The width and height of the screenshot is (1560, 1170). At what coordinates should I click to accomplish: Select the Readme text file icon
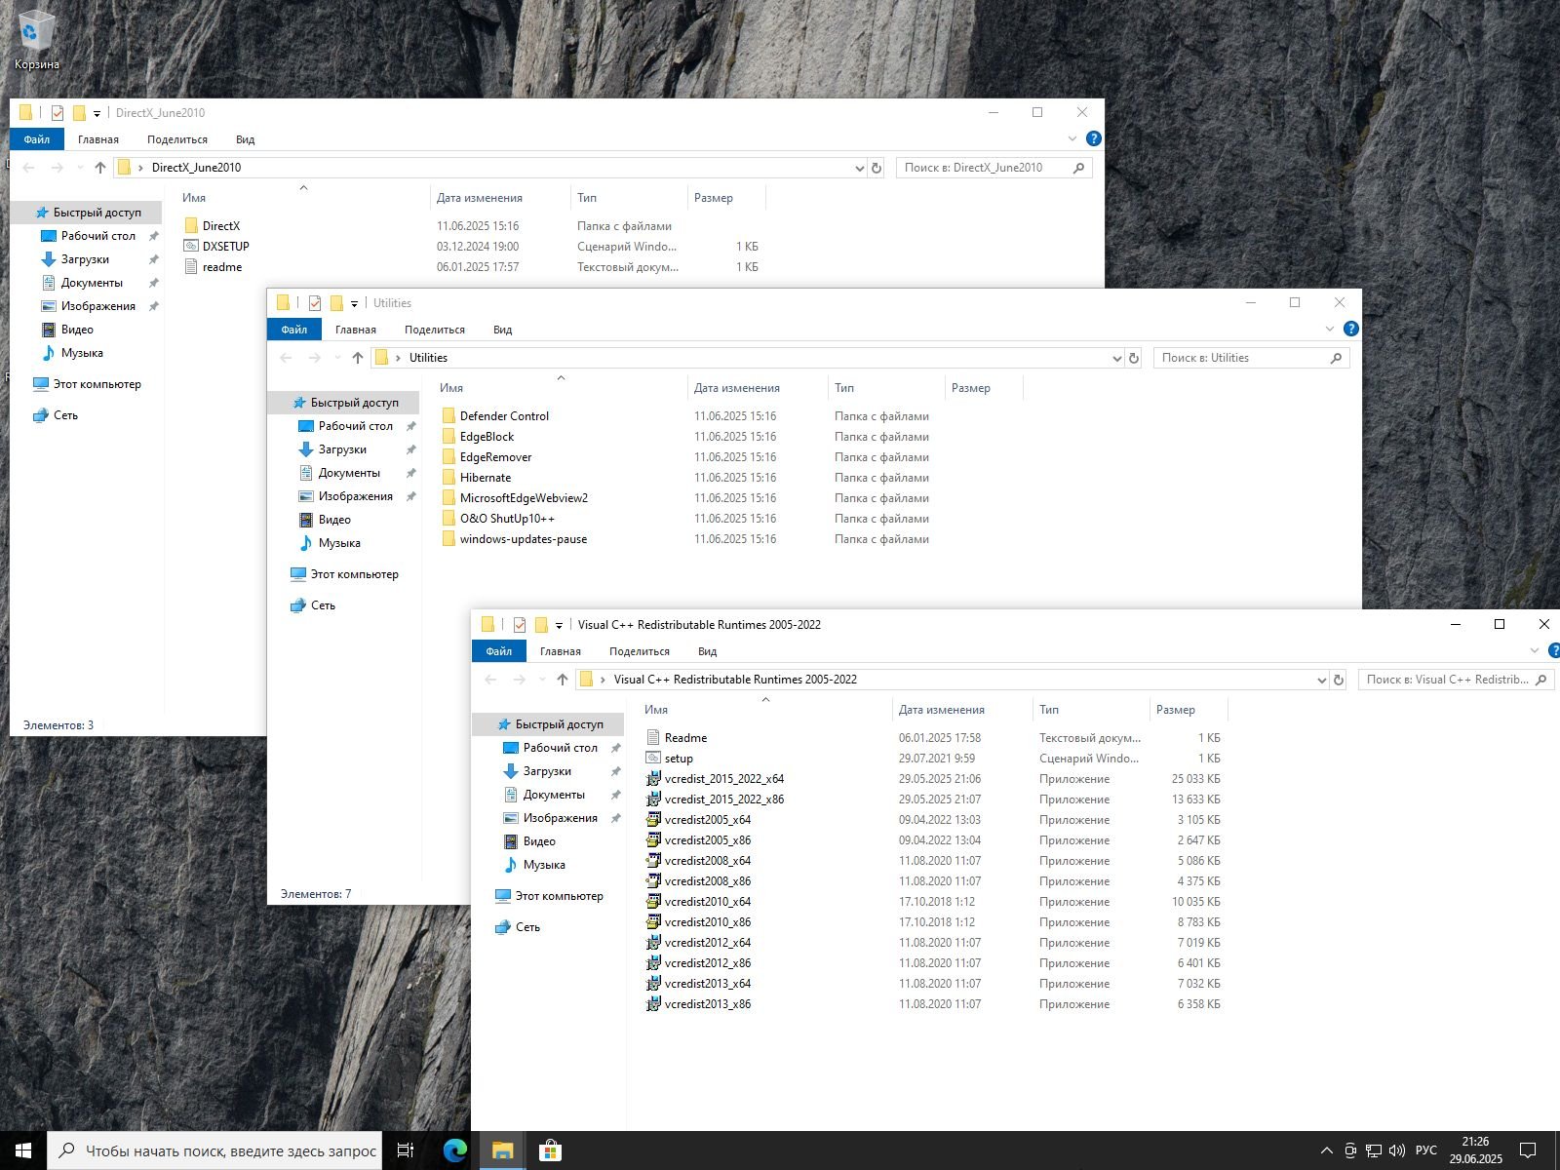pyautogui.click(x=653, y=738)
